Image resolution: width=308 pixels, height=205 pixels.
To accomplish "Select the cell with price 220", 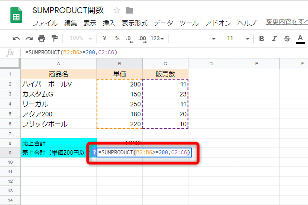I will click(x=120, y=124).
